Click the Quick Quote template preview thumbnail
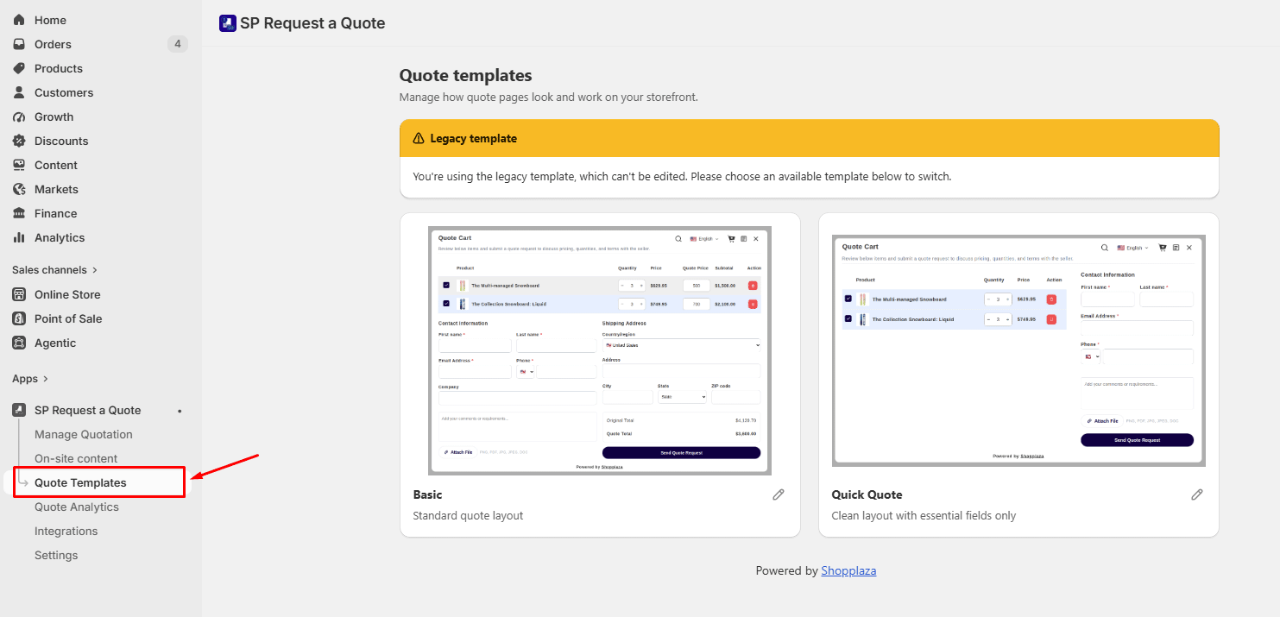 point(1018,350)
